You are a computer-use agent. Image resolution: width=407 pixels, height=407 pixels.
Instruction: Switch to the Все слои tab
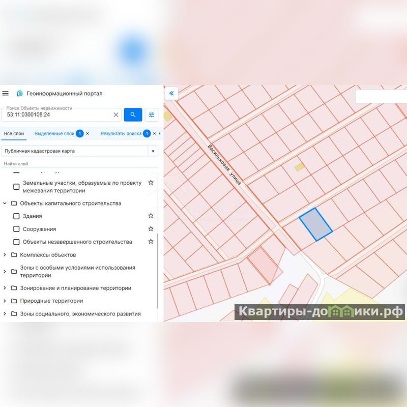(x=14, y=133)
